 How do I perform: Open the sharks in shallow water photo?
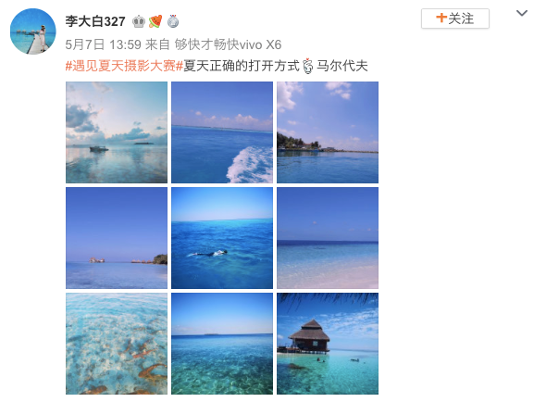click(117, 344)
